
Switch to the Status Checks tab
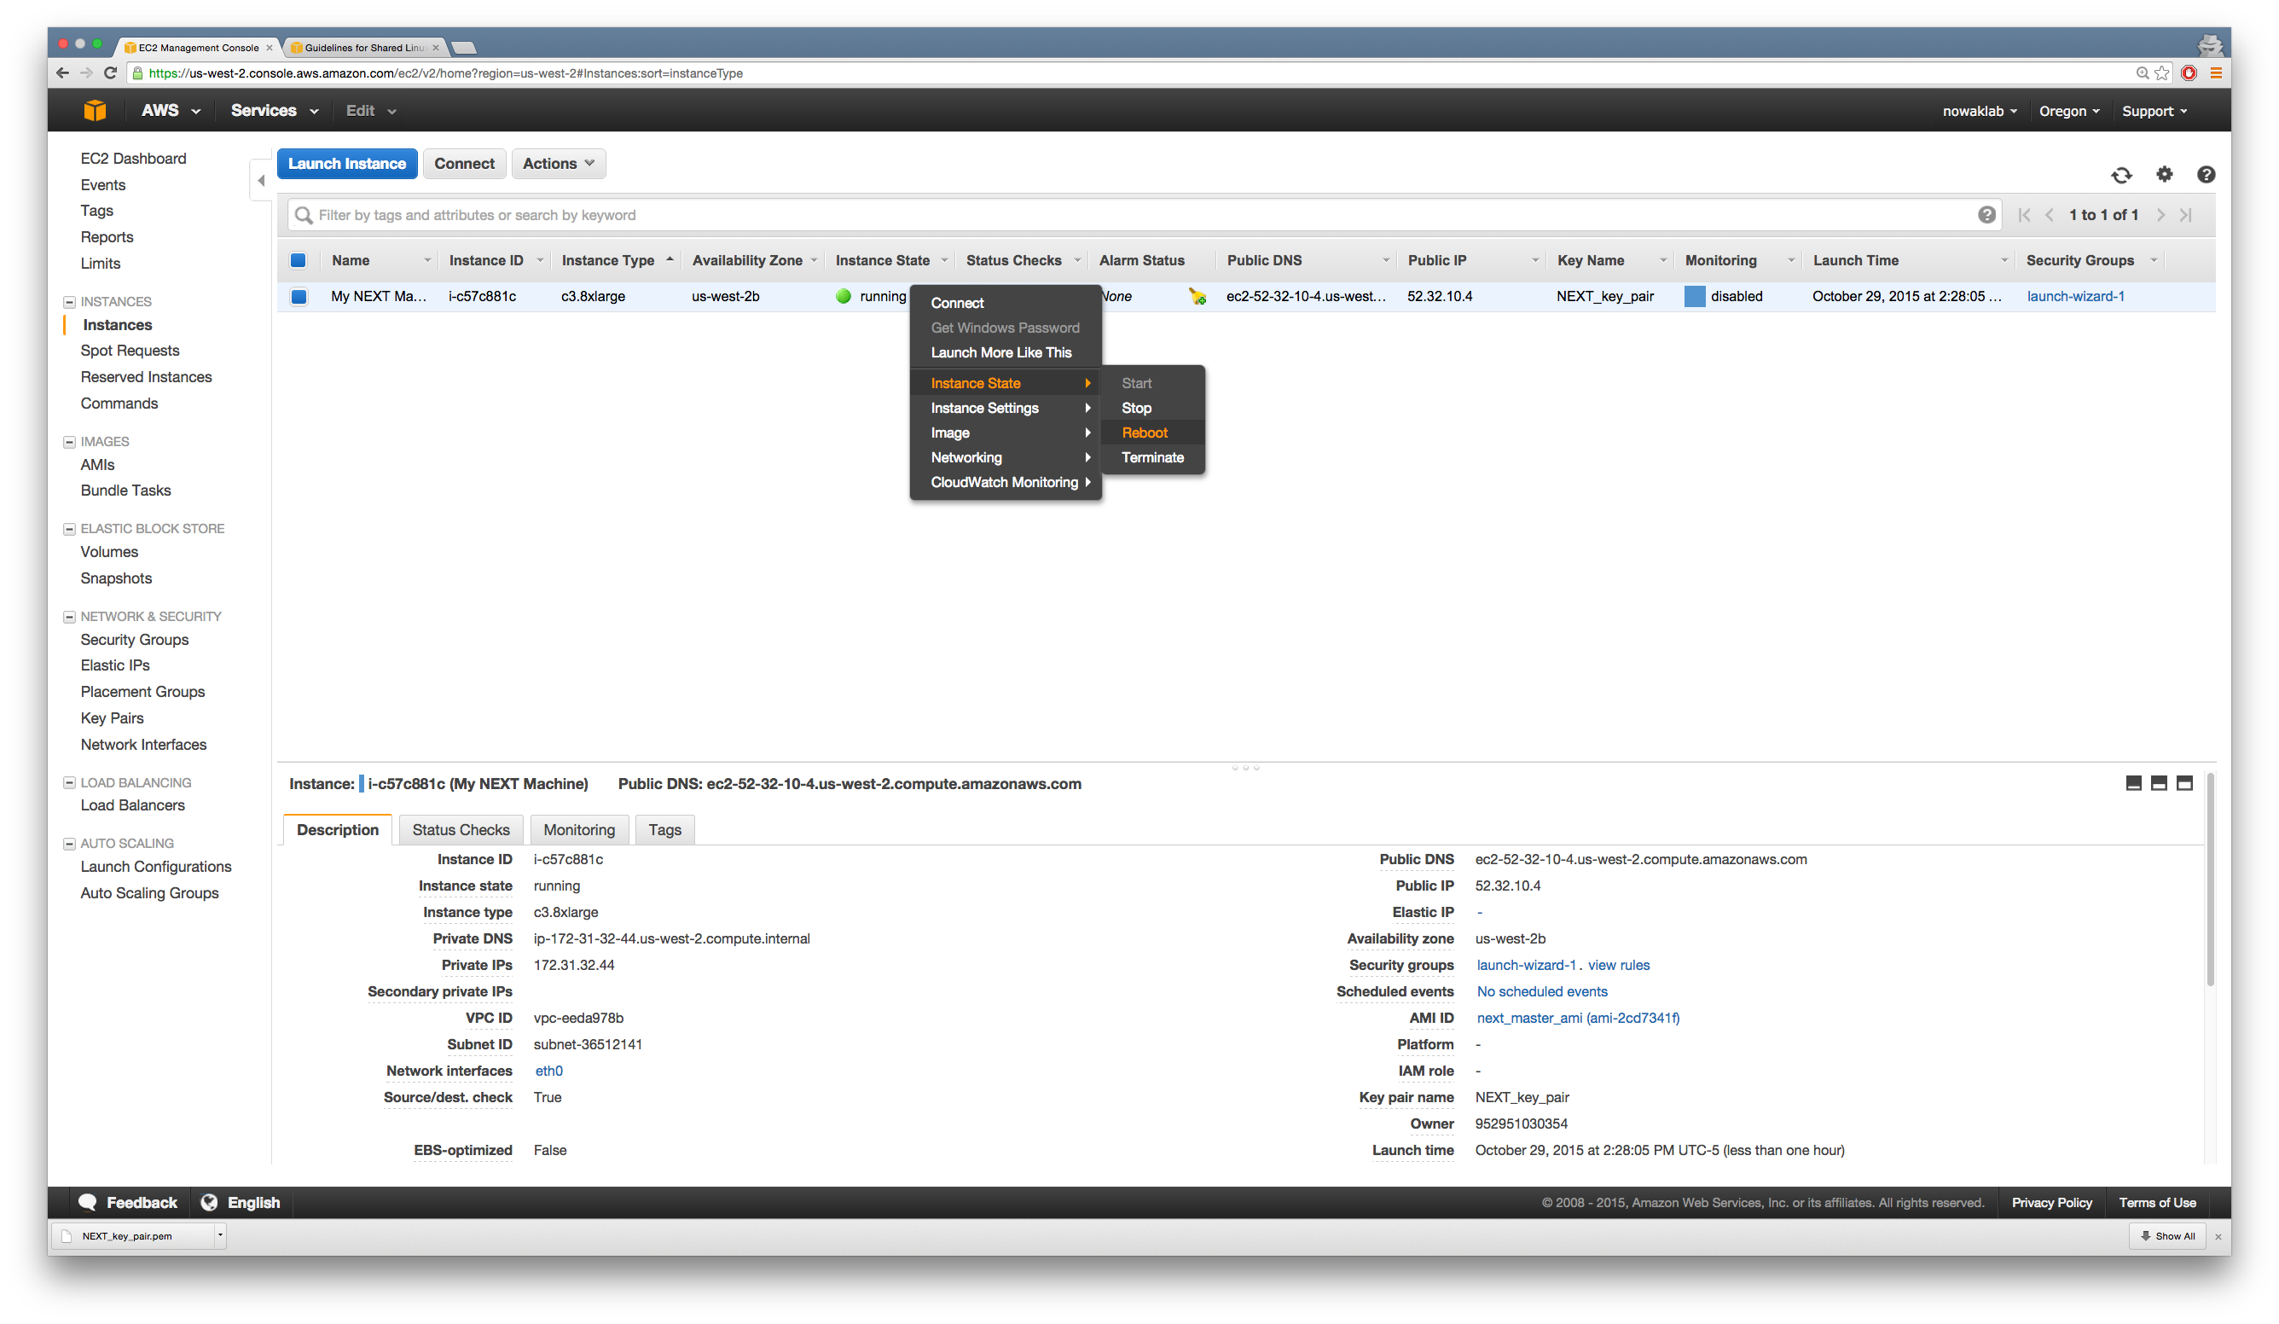[x=461, y=830]
